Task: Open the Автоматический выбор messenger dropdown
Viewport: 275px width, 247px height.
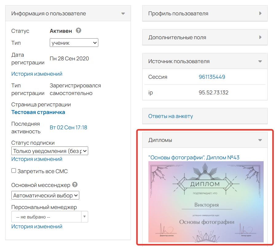Action: tap(45, 195)
